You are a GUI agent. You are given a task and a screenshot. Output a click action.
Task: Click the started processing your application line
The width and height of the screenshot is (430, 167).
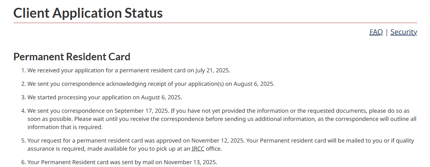[x=104, y=97]
